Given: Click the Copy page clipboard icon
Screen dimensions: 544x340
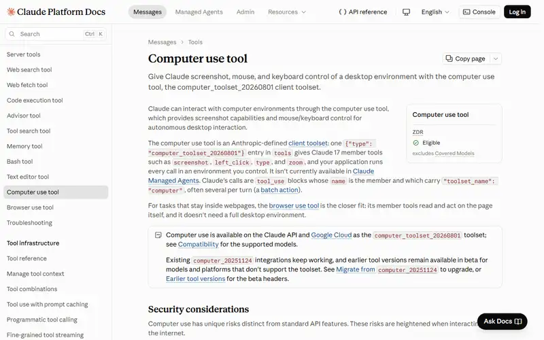Looking at the screenshot, I should 449,58.
